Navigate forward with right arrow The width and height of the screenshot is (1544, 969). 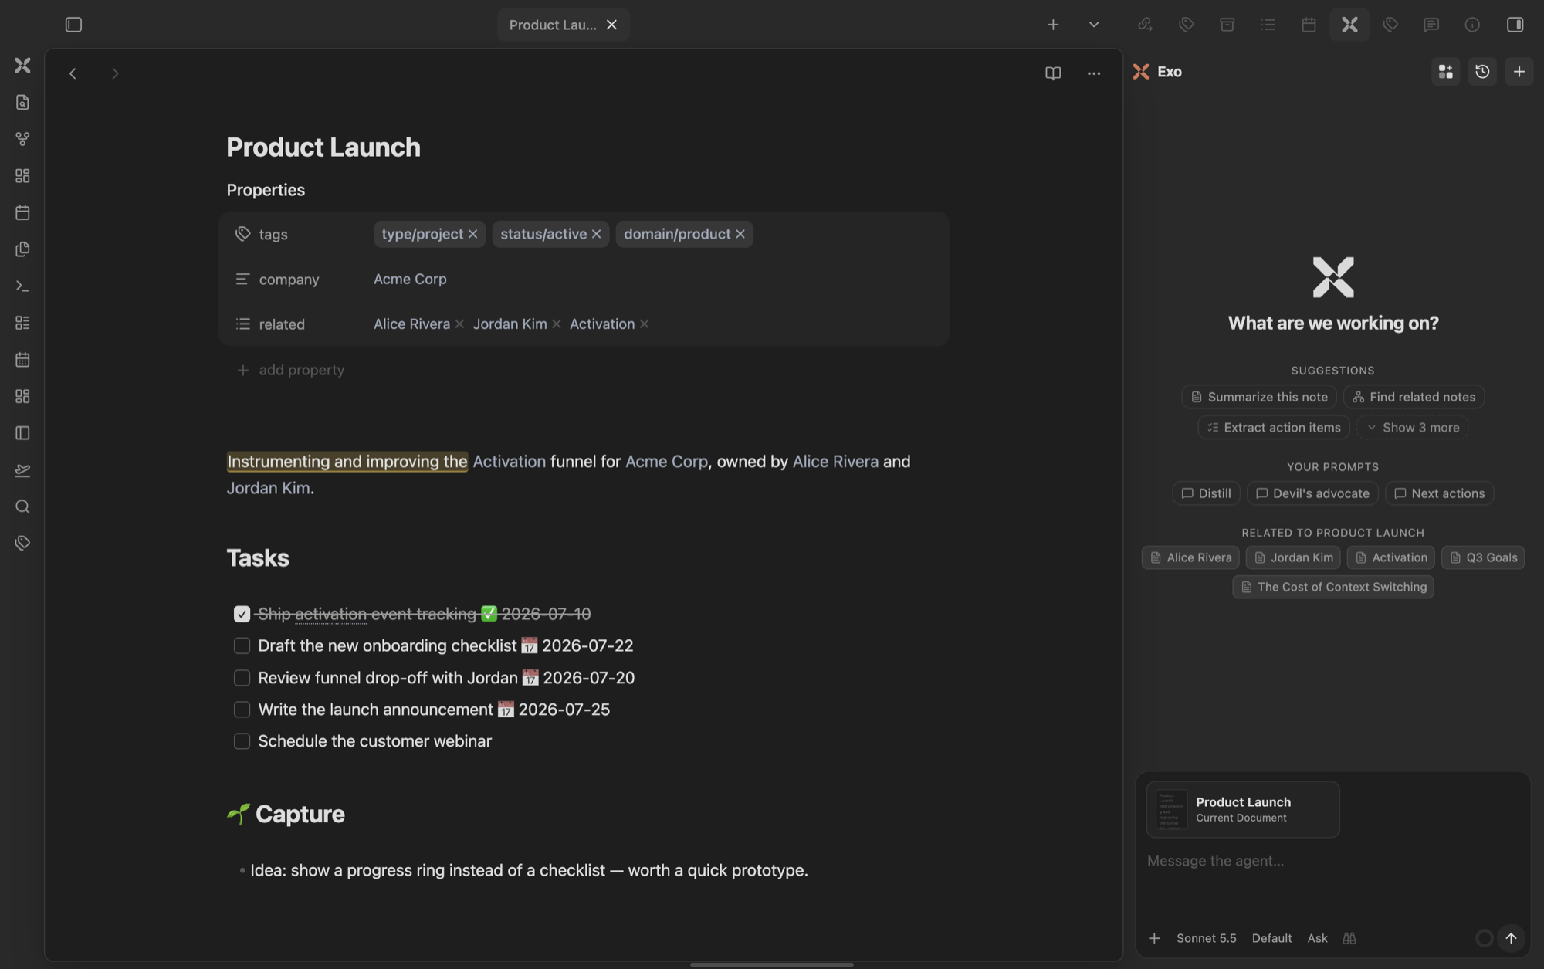pos(115,73)
